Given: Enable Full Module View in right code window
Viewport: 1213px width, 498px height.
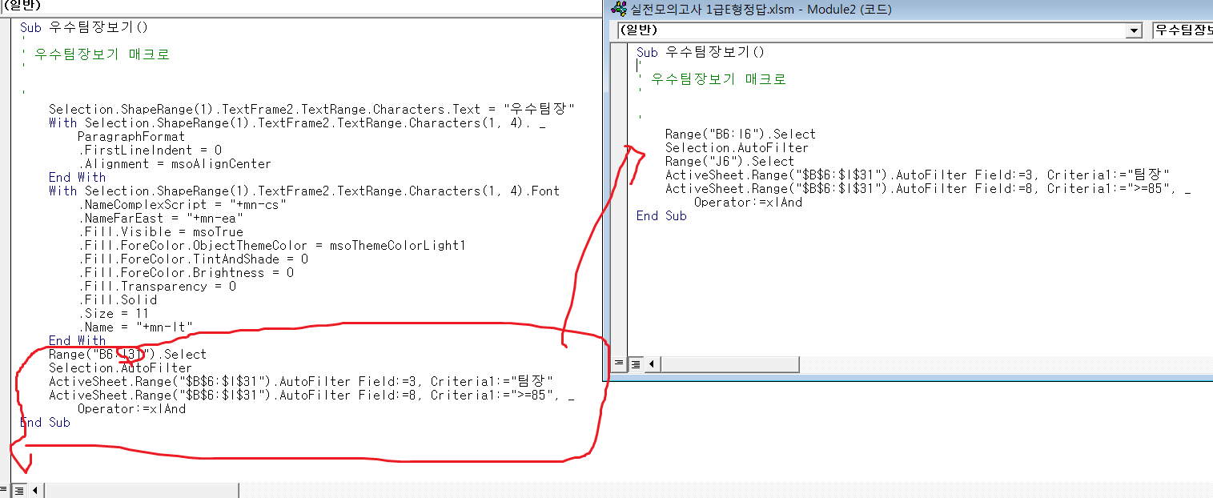Looking at the screenshot, I should 633,364.
